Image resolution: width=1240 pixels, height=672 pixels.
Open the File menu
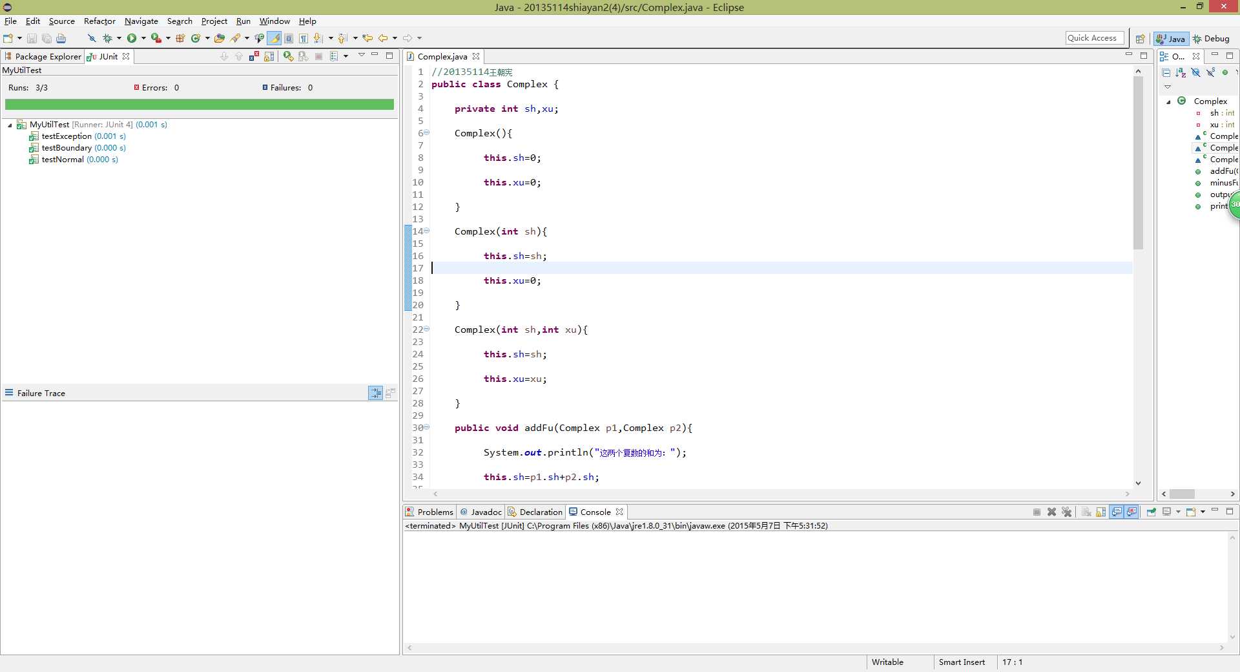click(x=10, y=21)
